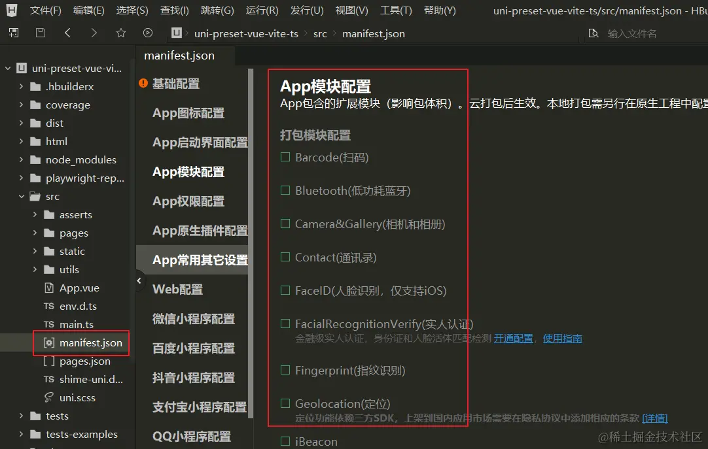Go forward with the right arrow icon
708x449 pixels.
(94, 33)
